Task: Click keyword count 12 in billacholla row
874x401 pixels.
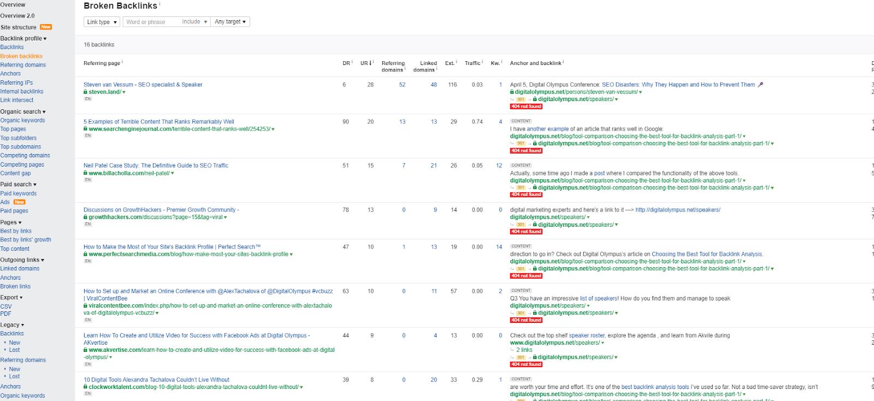Action: tap(499, 166)
